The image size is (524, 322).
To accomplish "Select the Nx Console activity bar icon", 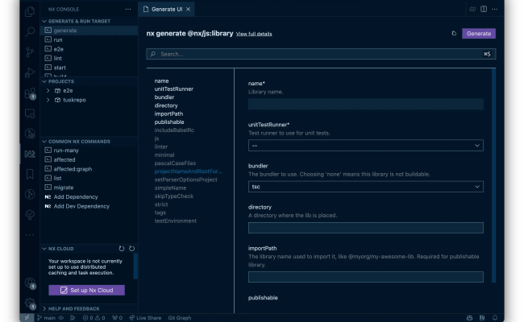I will [x=30, y=154].
